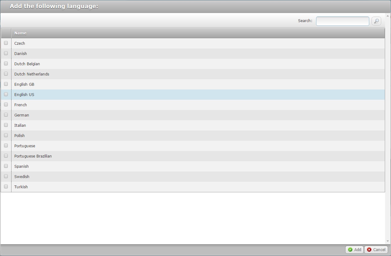Enable the Polish checkbox
This screenshot has height=256, width=391.
pyautogui.click(x=6, y=135)
